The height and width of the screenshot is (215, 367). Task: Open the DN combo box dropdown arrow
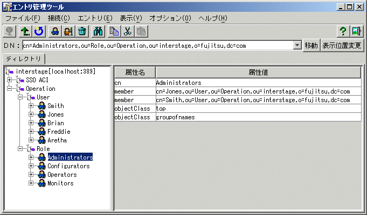coord(297,46)
